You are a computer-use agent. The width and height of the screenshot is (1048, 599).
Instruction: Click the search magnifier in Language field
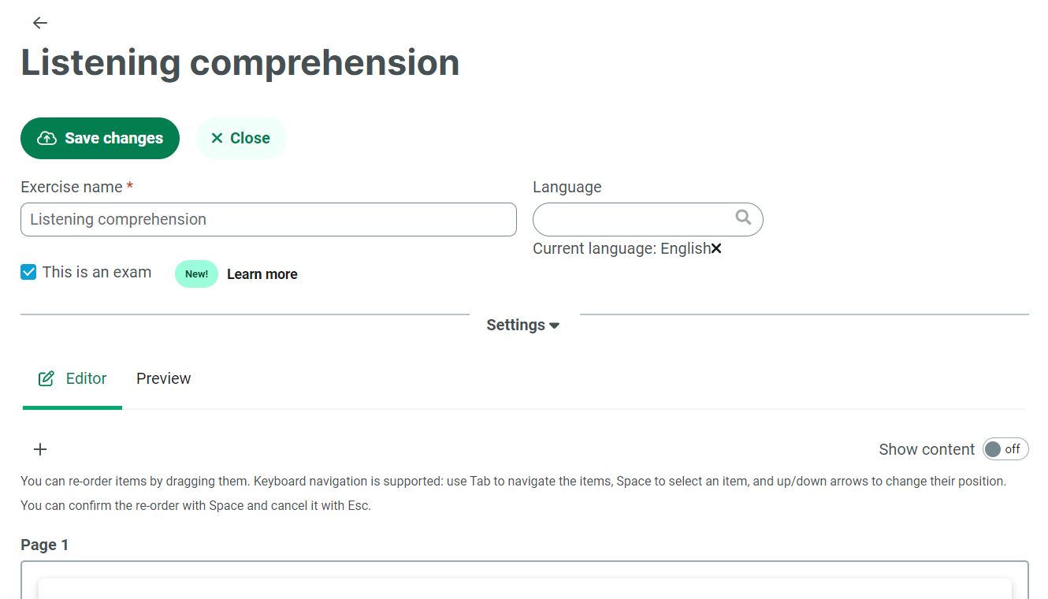tap(743, 218)
